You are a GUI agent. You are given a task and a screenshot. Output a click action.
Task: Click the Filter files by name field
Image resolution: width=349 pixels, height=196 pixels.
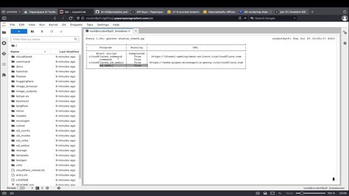45,39
